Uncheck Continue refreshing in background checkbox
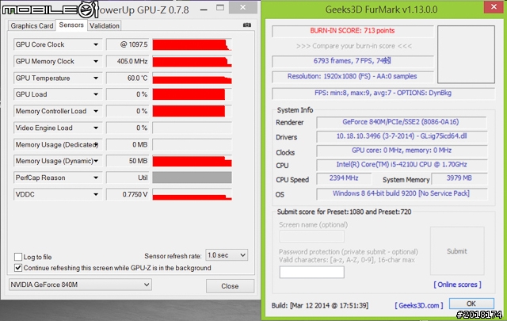Image resolution: width=507 pixels, height=321 pixels. 18,268
